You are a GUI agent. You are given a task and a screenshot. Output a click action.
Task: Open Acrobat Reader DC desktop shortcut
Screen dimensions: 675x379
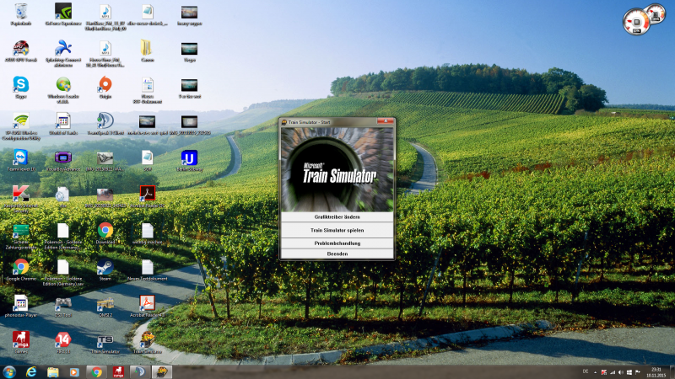(x=147, y=197)
